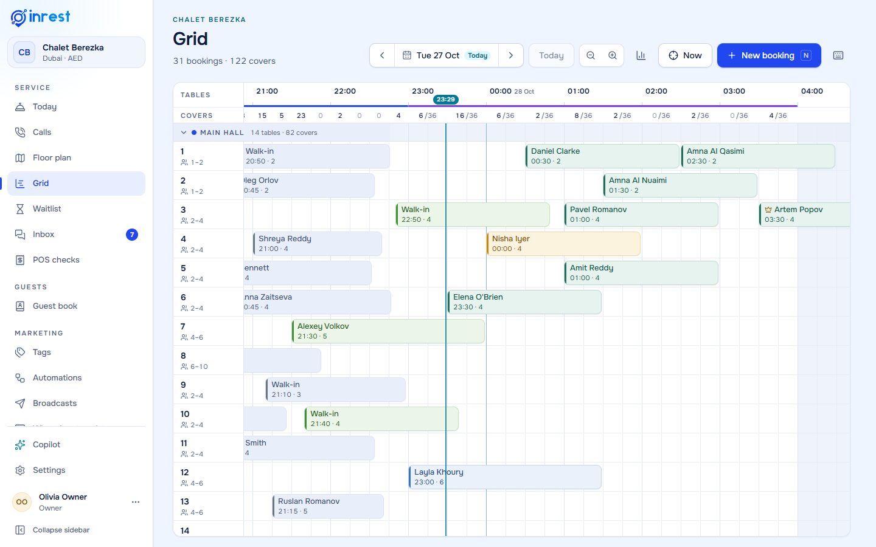
Task: Select the 23:29 current time marker
Action: coord(446,99)
